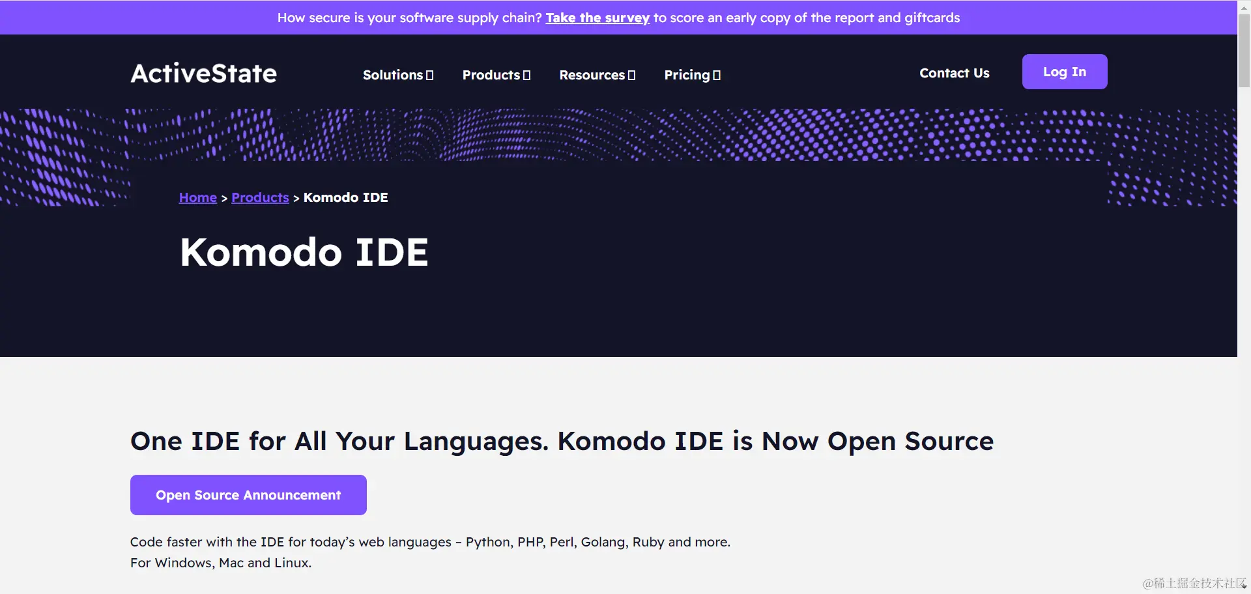Follow the 'Take the survey' link
1251x594 pixels.
click(597, 18)
